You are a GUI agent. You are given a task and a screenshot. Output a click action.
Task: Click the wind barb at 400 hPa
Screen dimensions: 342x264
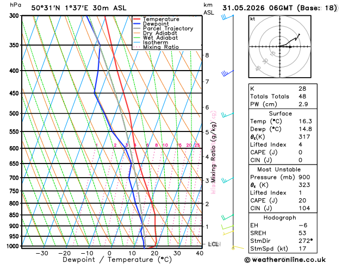click(x=227, y=73)
